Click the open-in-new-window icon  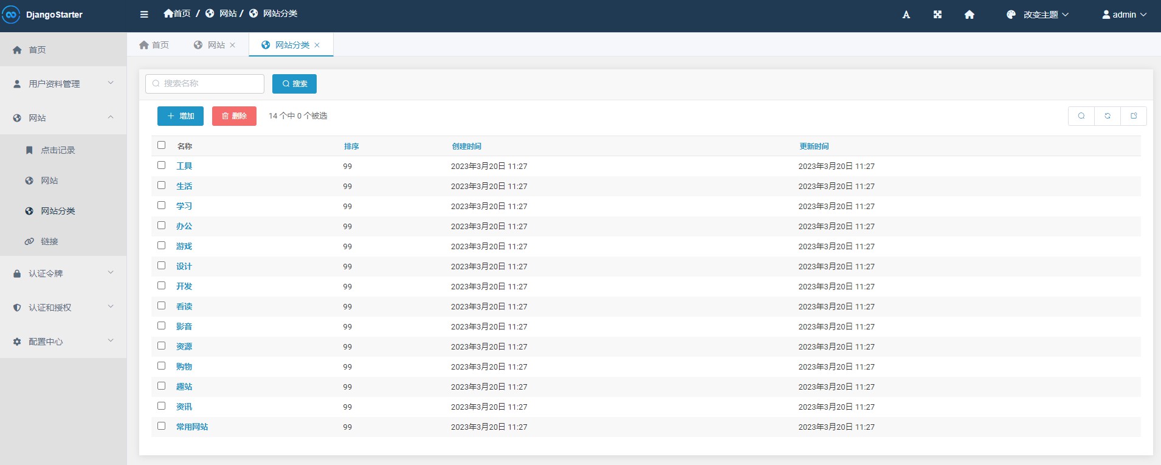click(x=1134, y=116)
